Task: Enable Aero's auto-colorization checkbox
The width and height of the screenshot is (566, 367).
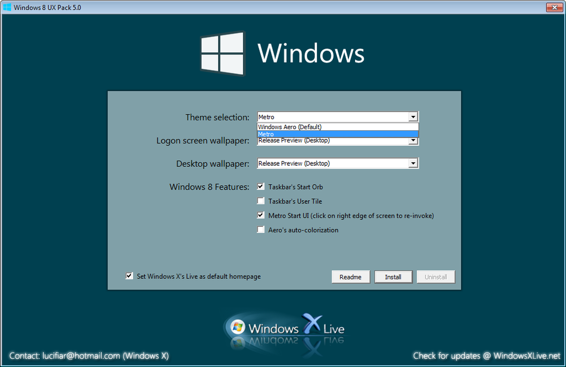Action: click(x=261, y=230)
